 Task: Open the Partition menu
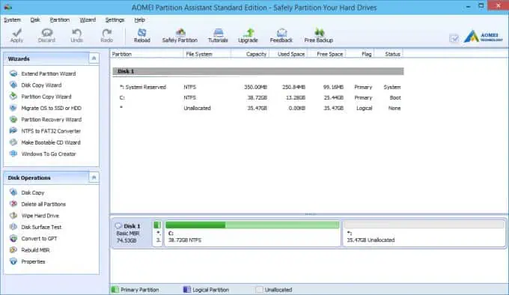point(60,19)
